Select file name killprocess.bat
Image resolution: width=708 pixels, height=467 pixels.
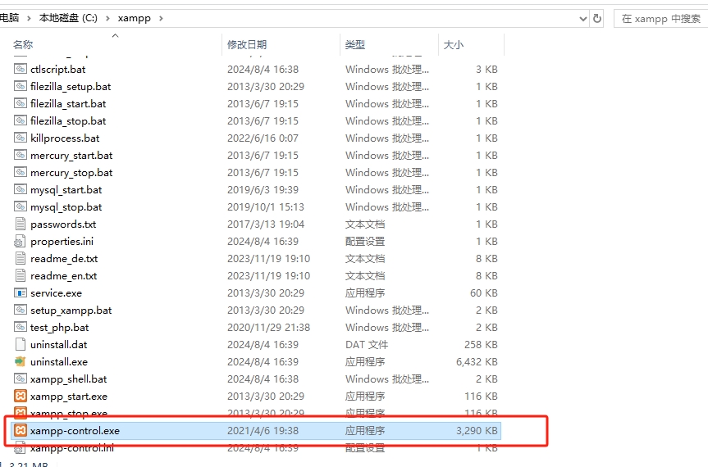pos(65,138)
